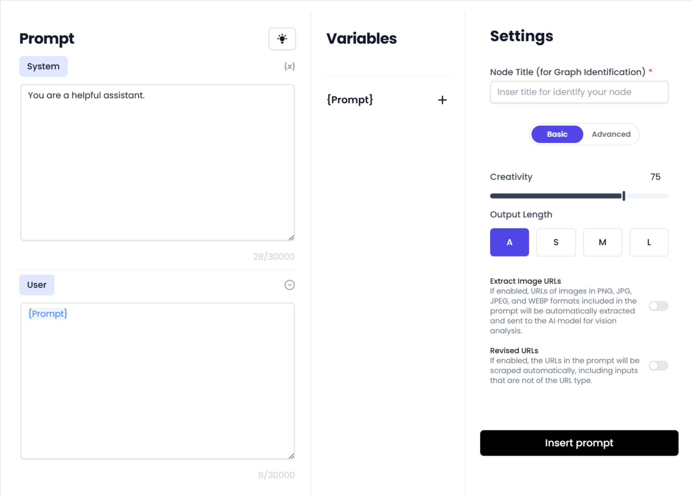Viewport: 692px width, 497px height.
Task: Click the {Prompt} token in the User field
Action: [47, 314]
